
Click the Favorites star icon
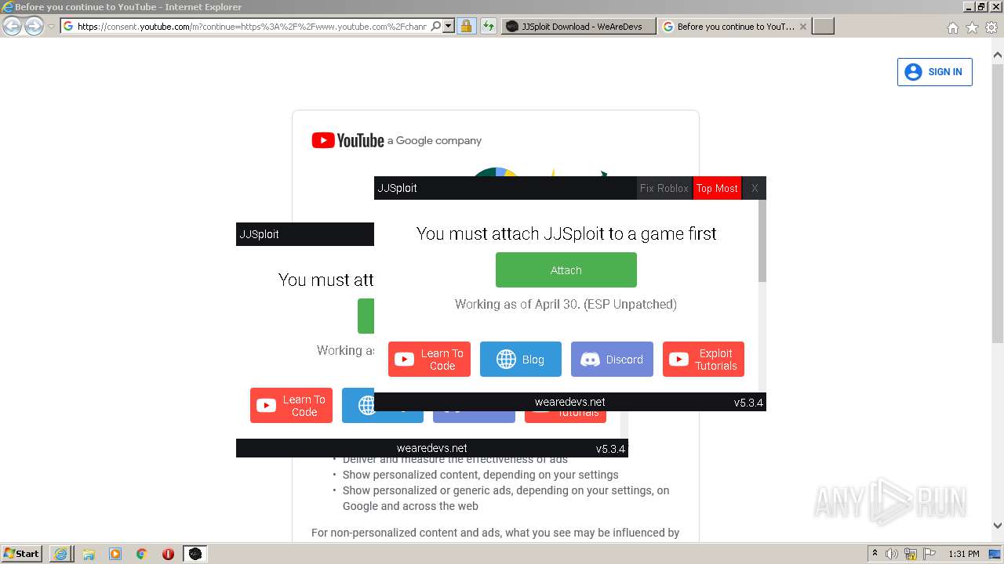coord(972,27)
